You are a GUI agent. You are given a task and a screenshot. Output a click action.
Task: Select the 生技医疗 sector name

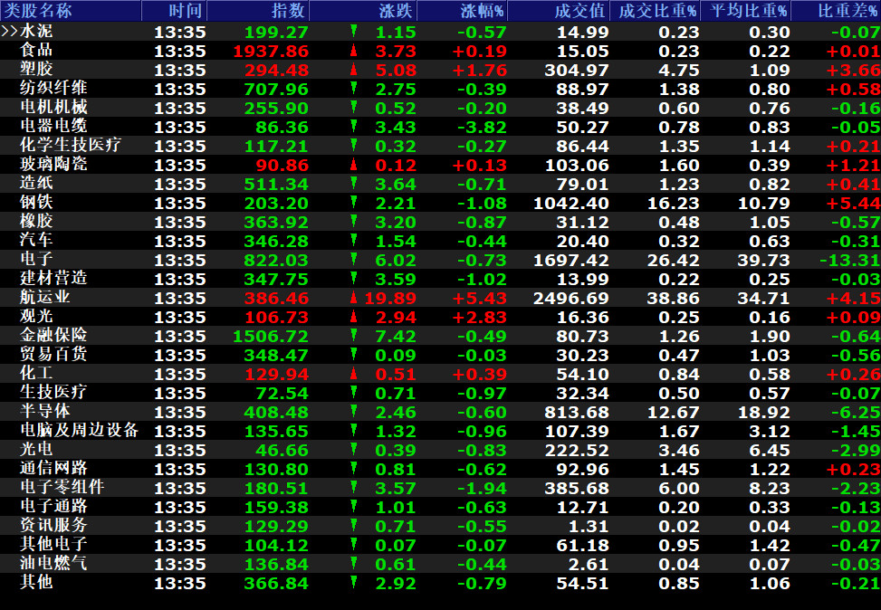coord(53,392)
